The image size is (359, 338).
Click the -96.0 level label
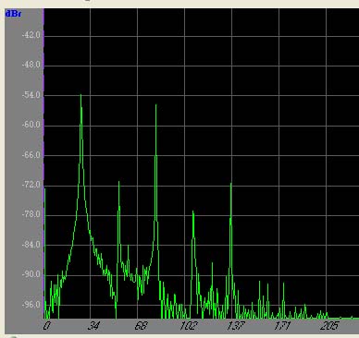[31, 305]
